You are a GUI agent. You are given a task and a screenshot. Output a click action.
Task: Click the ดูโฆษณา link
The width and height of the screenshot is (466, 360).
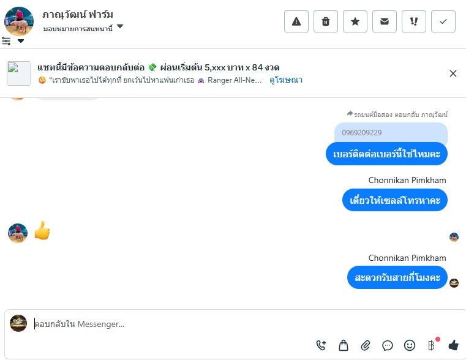click(286, 80)
